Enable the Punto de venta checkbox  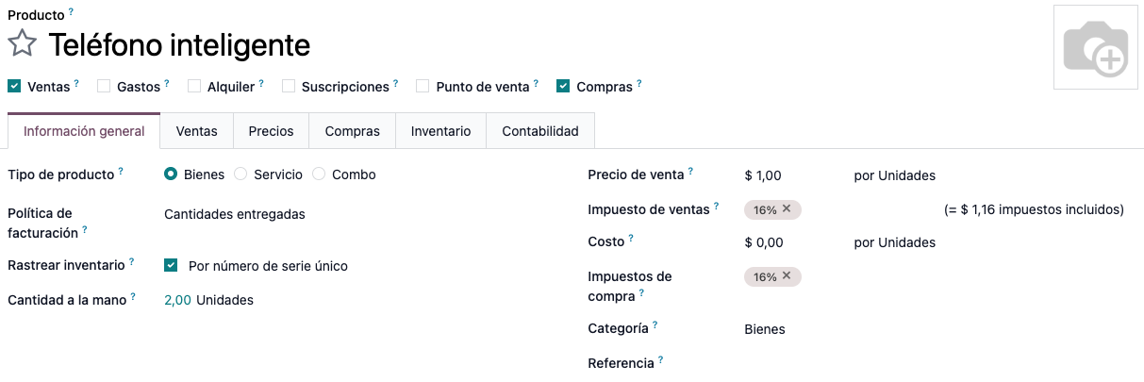[x=423, y=86]
